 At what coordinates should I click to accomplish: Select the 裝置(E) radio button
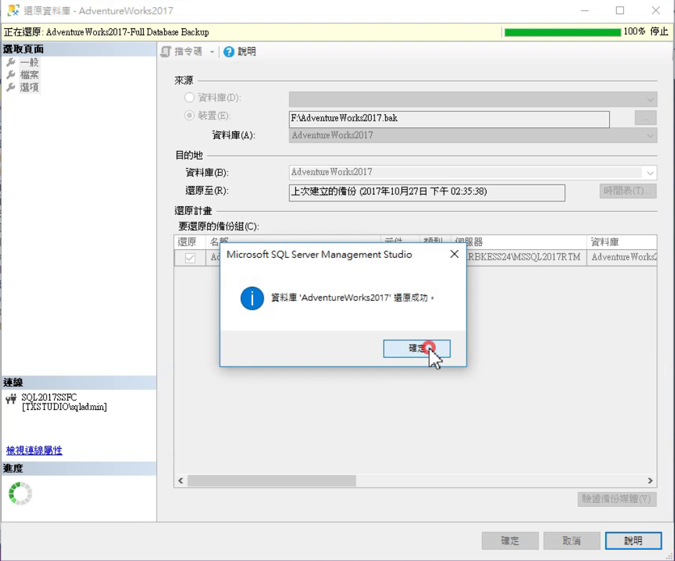click(x=189, y=115)
